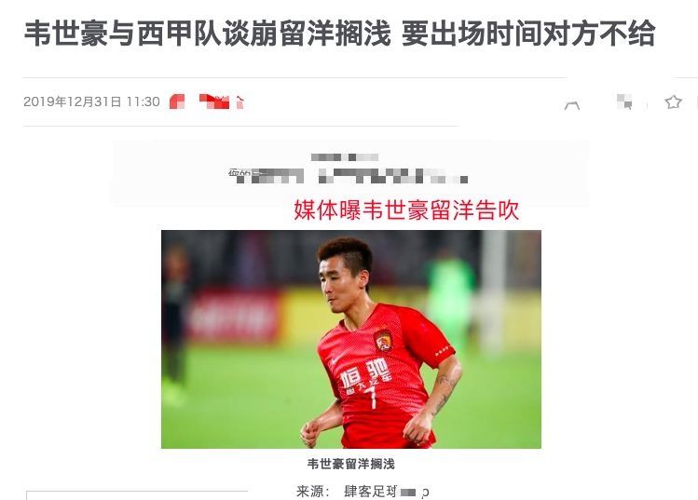
Task: Click the outlined box at bottom left
Action: pyautogui.click(x=137, y=495)
